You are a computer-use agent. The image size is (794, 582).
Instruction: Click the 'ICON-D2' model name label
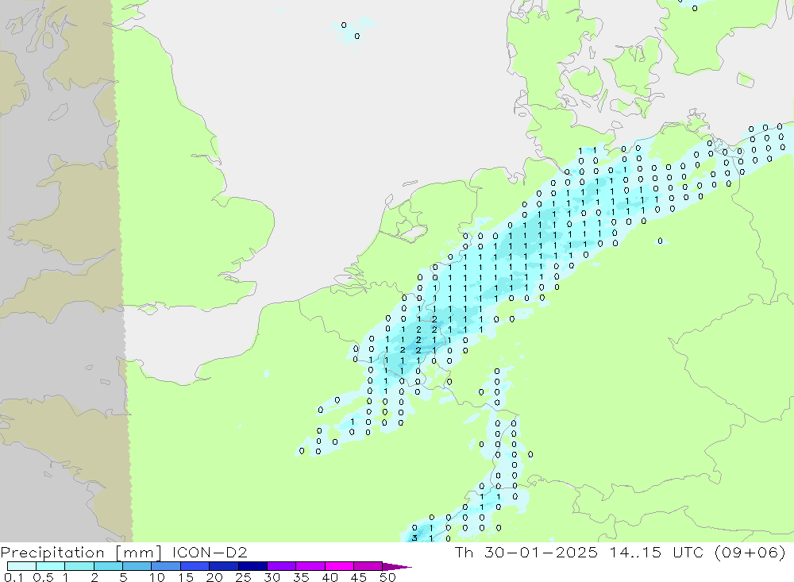[210, 552]
